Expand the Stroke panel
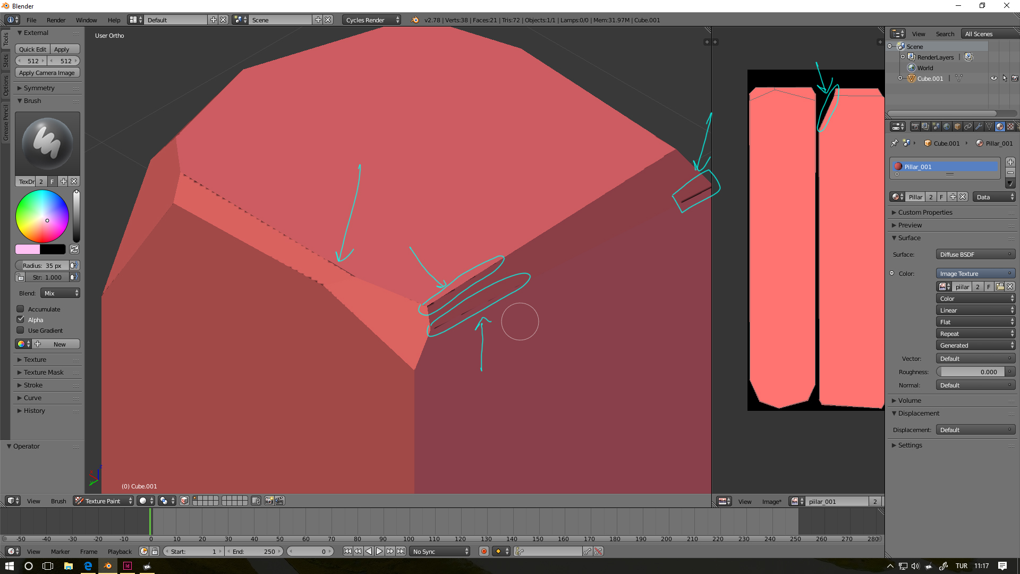The width and height of the screenshot is (1020, 574). (x=33, y=385)
